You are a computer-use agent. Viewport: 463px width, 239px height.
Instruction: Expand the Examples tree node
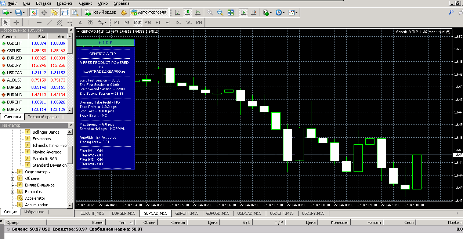click(13, 192)
